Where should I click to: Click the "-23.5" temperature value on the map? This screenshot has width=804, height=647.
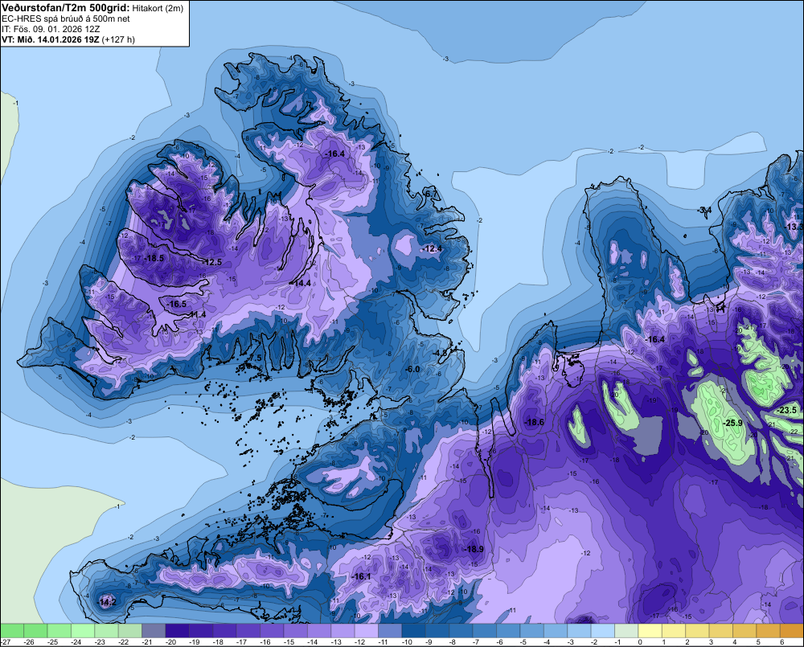click(788, 410)
